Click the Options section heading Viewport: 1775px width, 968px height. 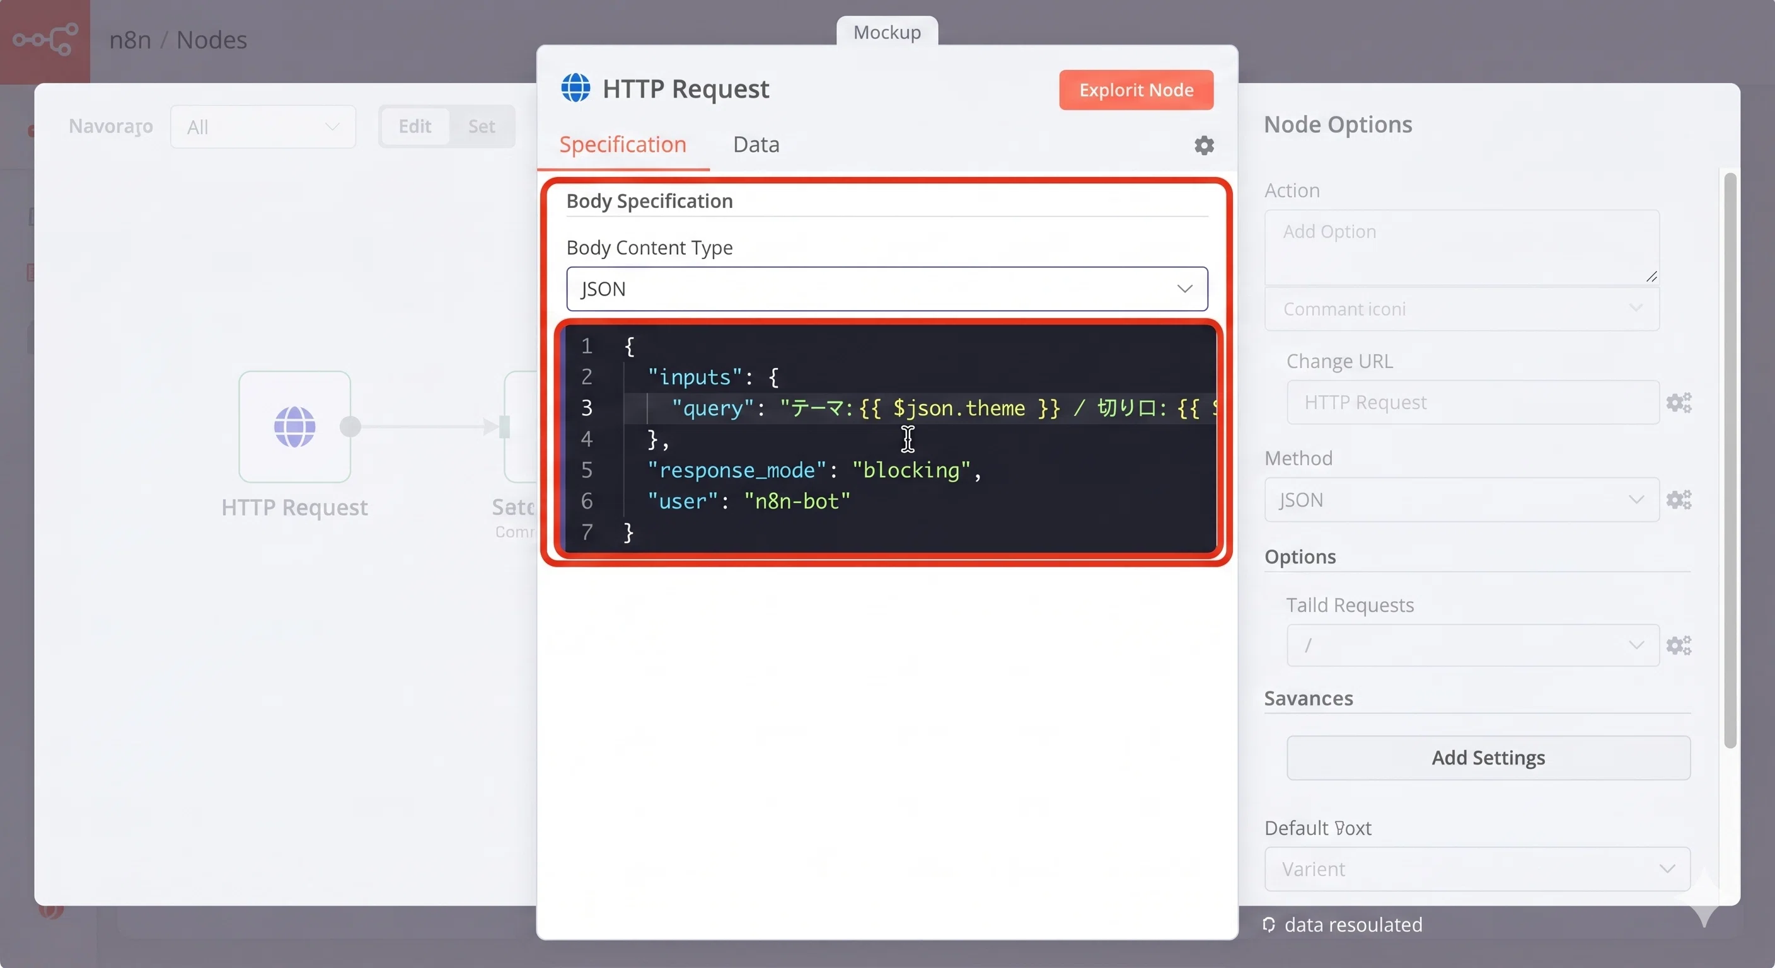[x=1300, y=556]
